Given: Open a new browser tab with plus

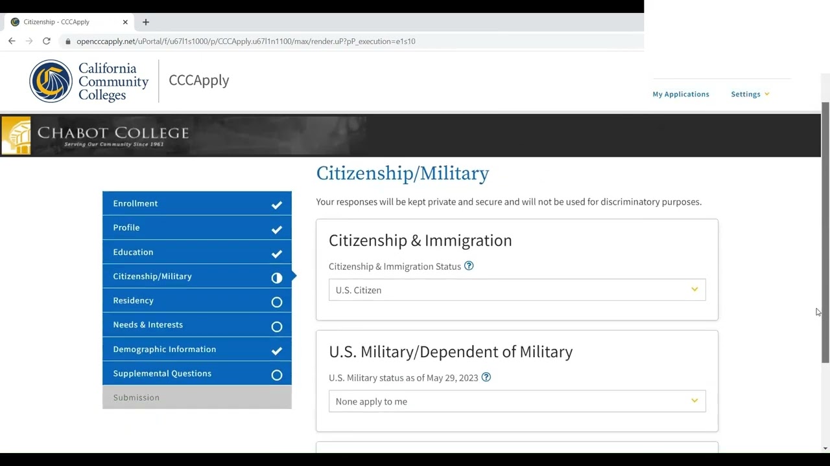Looking at the screenshot, I should click(x=146, y=22).
